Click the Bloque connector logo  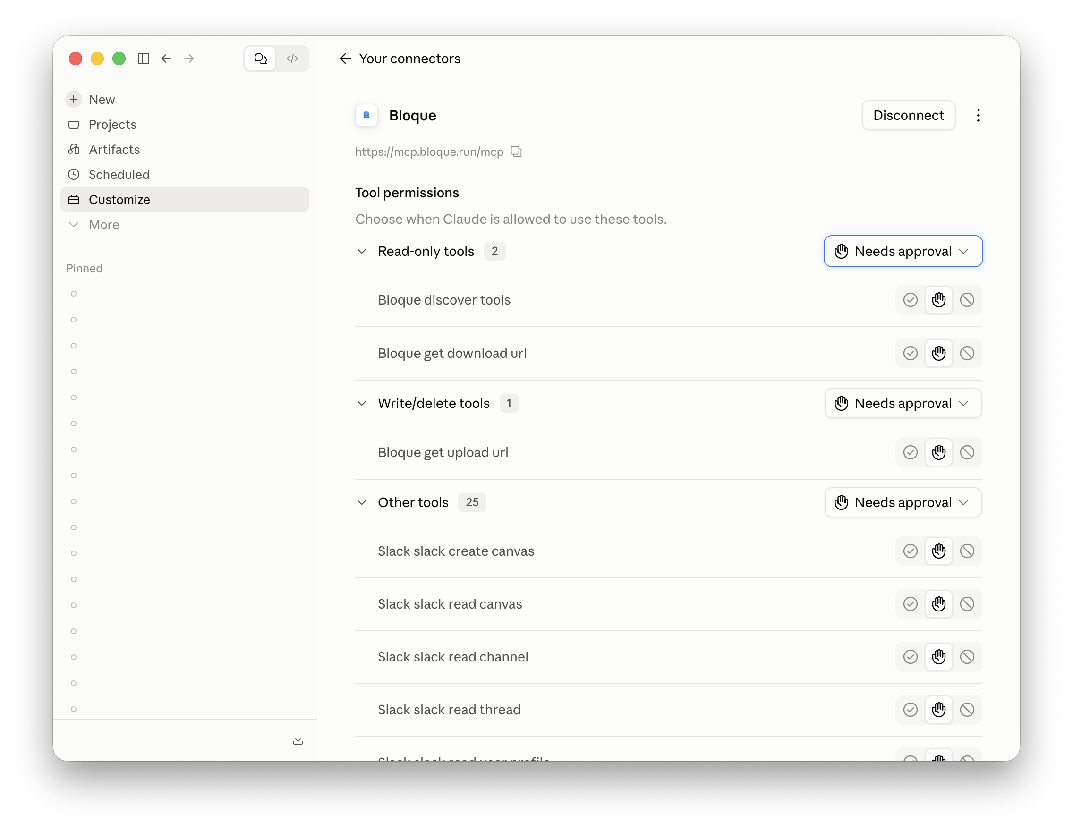pos(366,115)
